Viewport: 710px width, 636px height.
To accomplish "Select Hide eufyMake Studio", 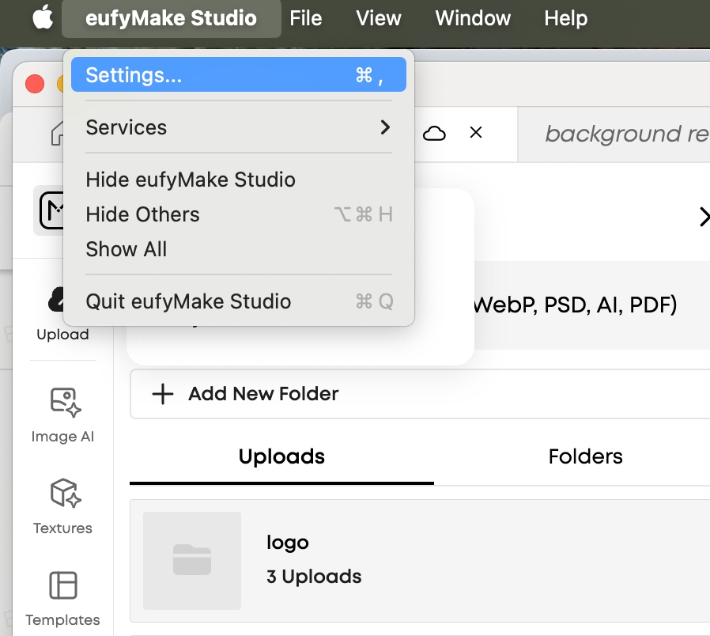I will click(x=239, y=180).
